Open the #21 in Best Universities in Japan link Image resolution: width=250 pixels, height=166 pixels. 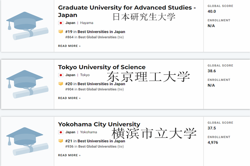[95, 141]
